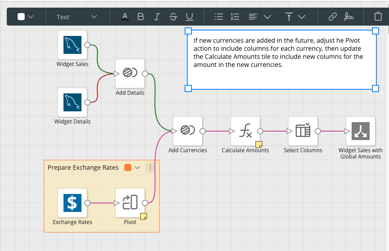This screenshot has height=251, width=389.
Task: Click the Exchange Rates output connector
Action: (x=87, y=203)
